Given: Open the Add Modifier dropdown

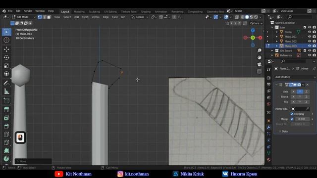Looking at the screenshot, I should coord(295,77).
